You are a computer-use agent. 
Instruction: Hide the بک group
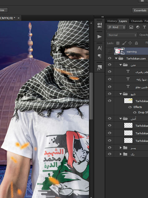point(110,154)
